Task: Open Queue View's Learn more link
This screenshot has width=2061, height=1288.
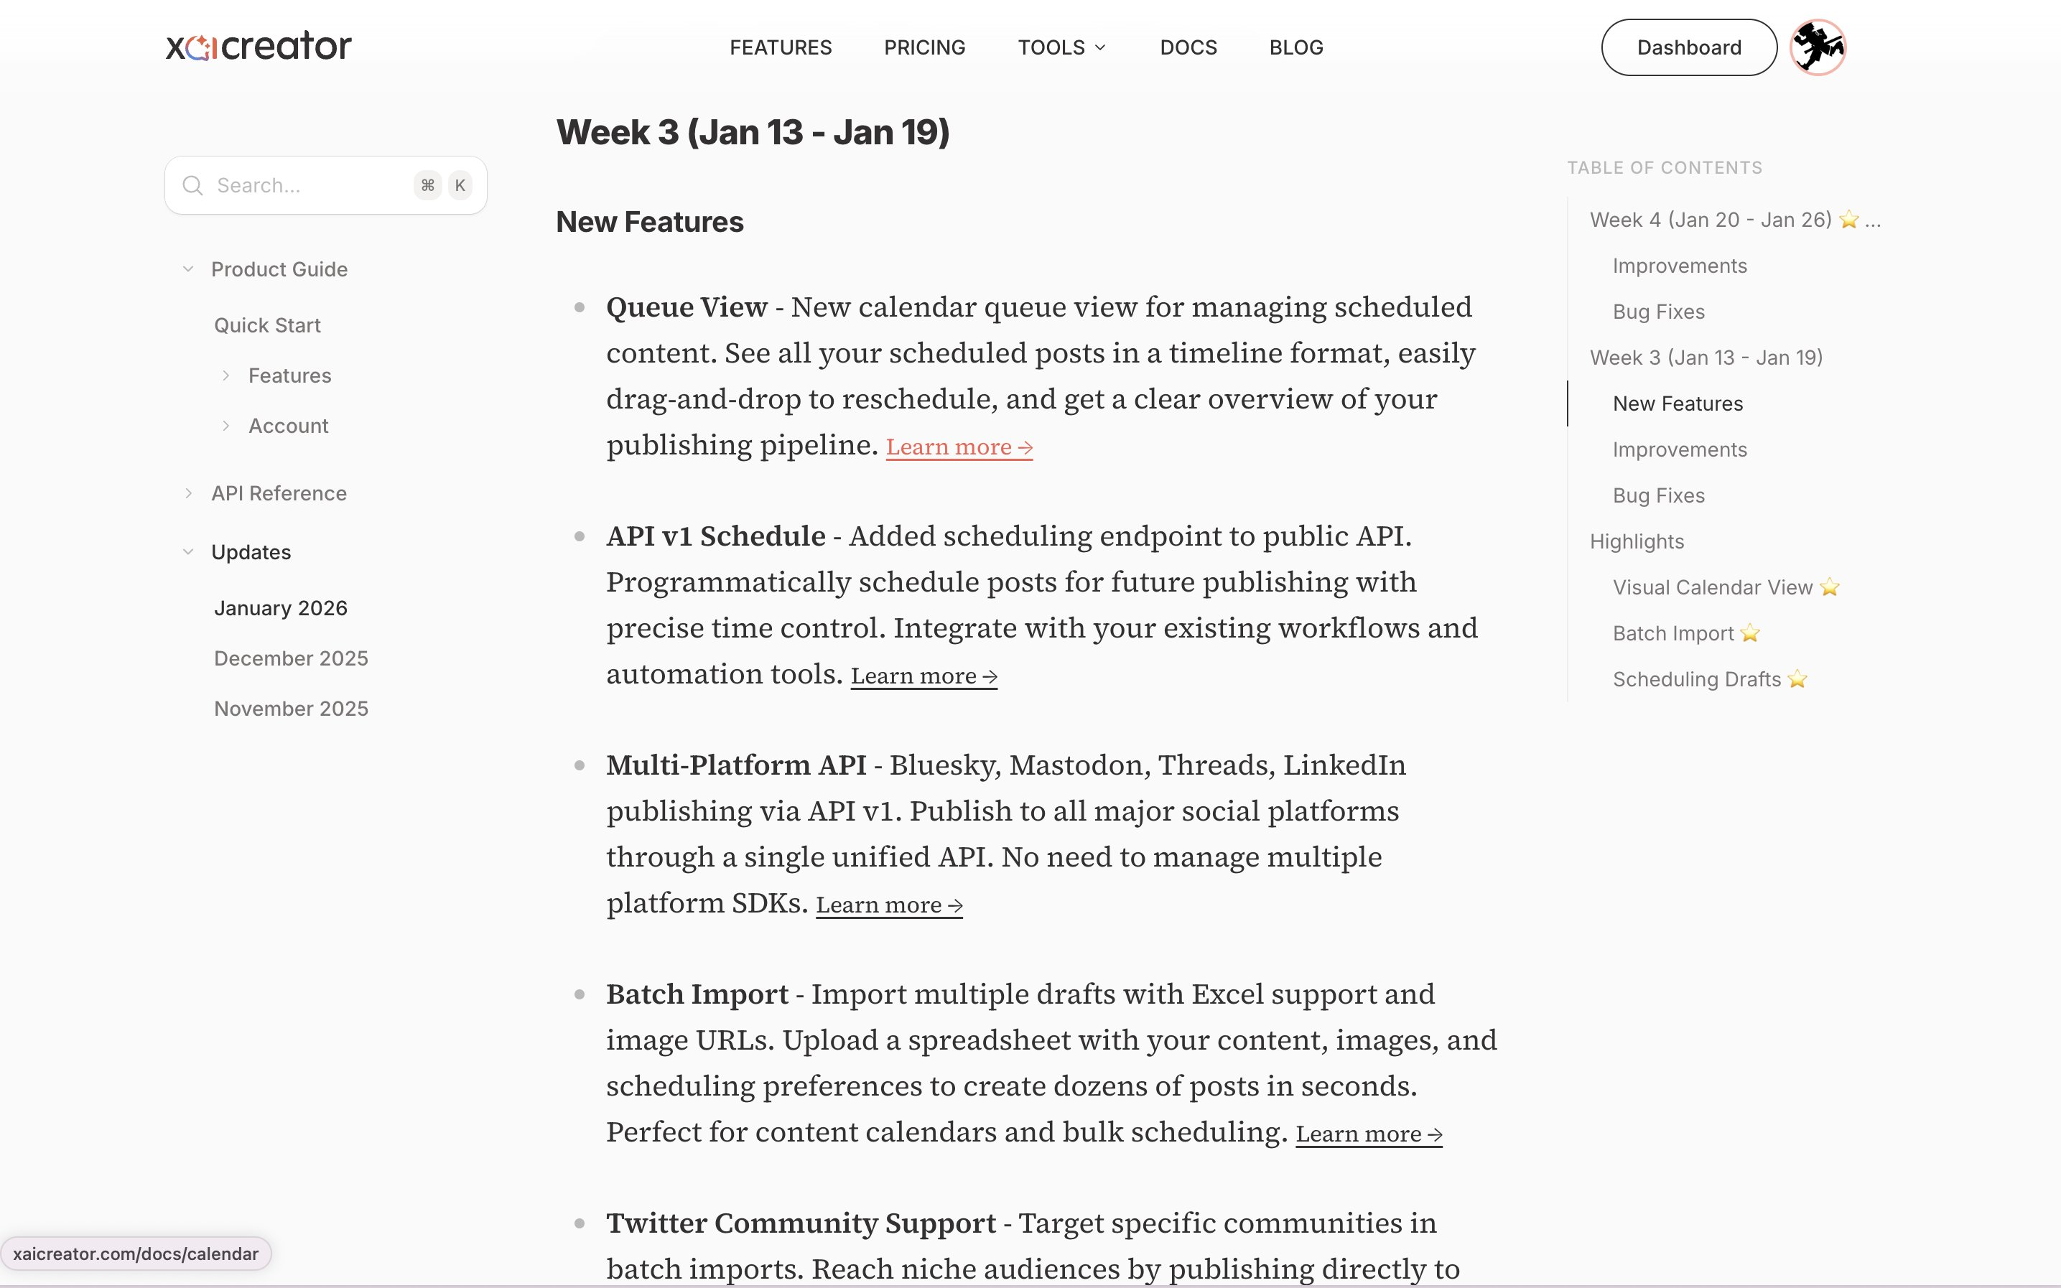Action: pyautogui.click(x=959, y=447)
